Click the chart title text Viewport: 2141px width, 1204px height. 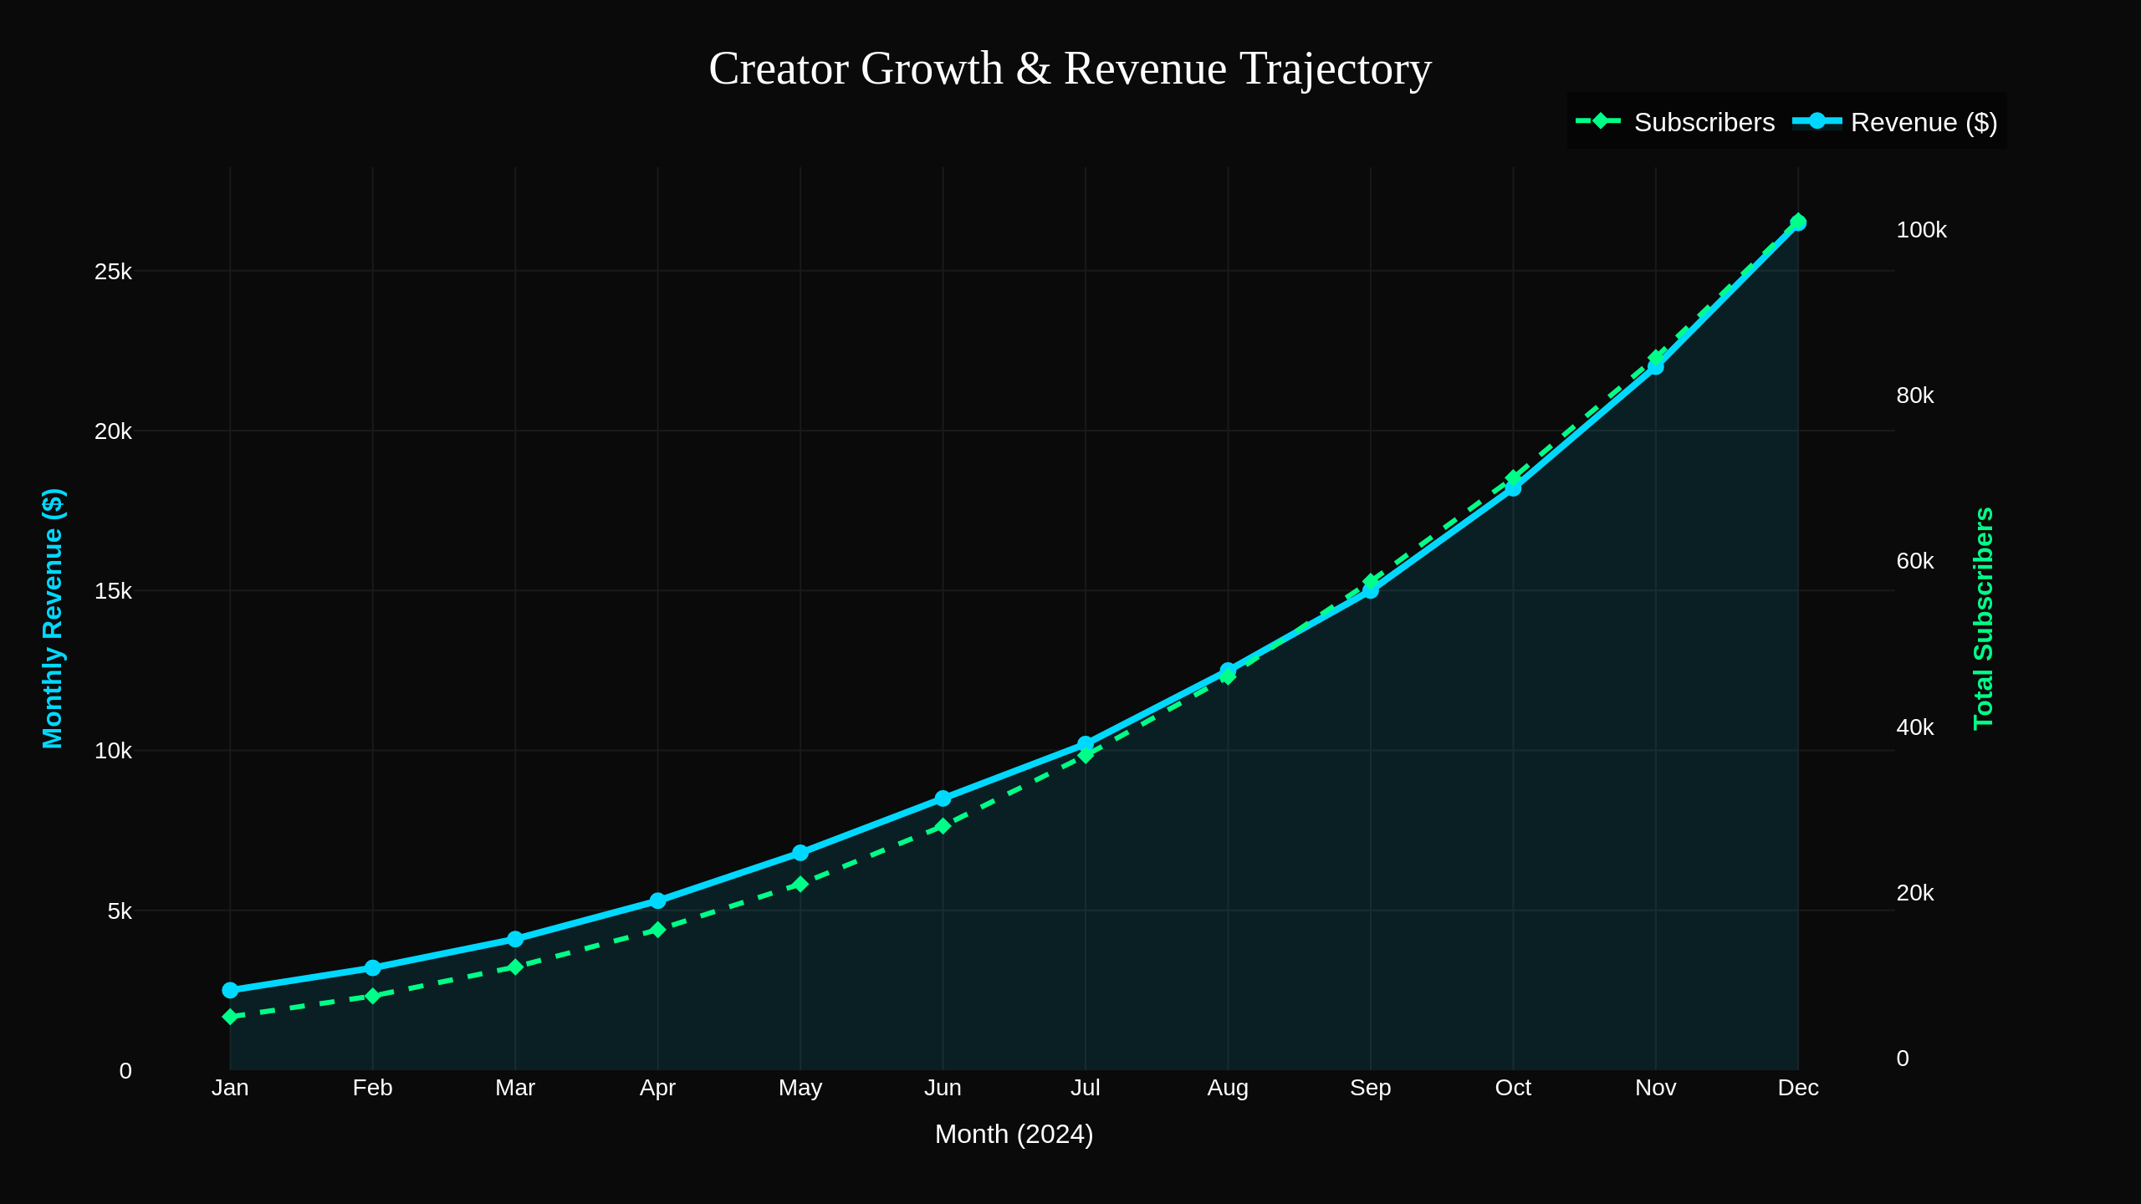tap(1070, 69)
